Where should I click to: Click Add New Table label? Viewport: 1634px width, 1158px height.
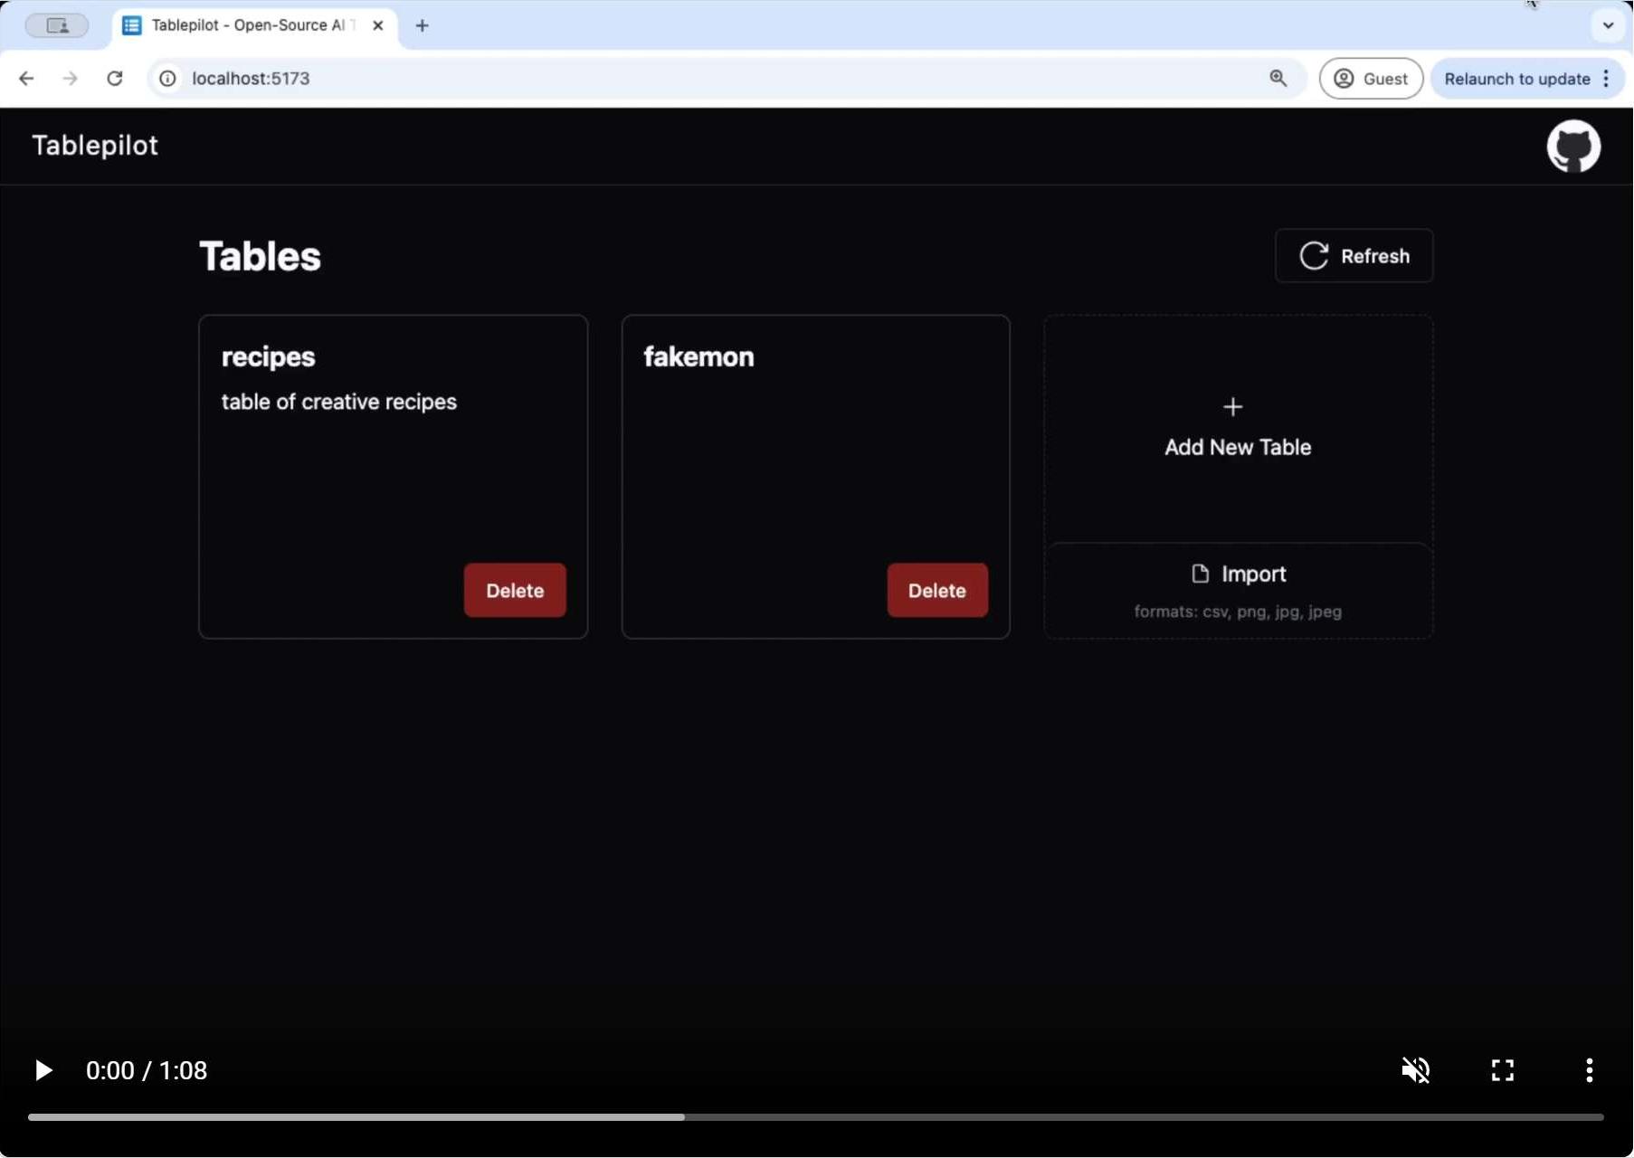click(x=1238, y=447)
